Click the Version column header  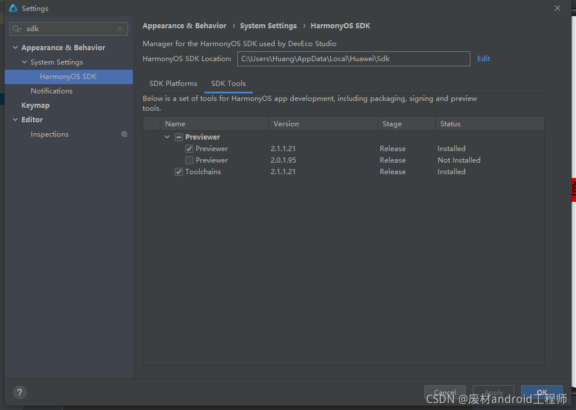pos(323,124)
